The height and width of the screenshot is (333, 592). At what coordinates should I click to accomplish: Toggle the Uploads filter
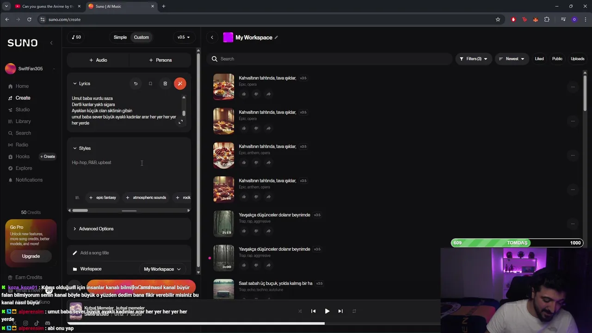point(578,59)
